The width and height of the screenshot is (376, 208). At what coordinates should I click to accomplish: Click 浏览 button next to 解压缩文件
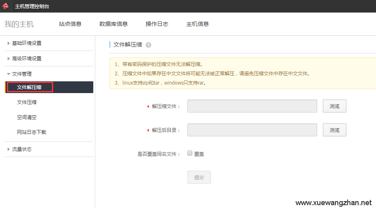[334, 106]
